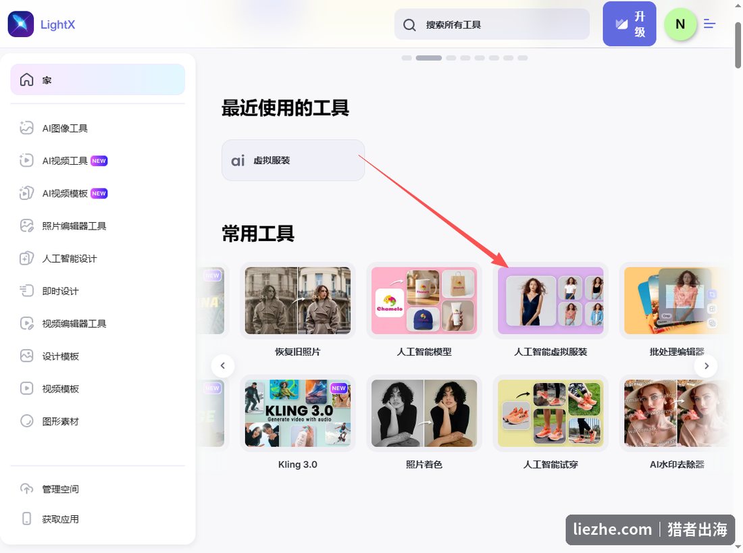Open Kling 3.0 thumbnail
The height and width of the screenshot is (553, 743).
[298, 413]
